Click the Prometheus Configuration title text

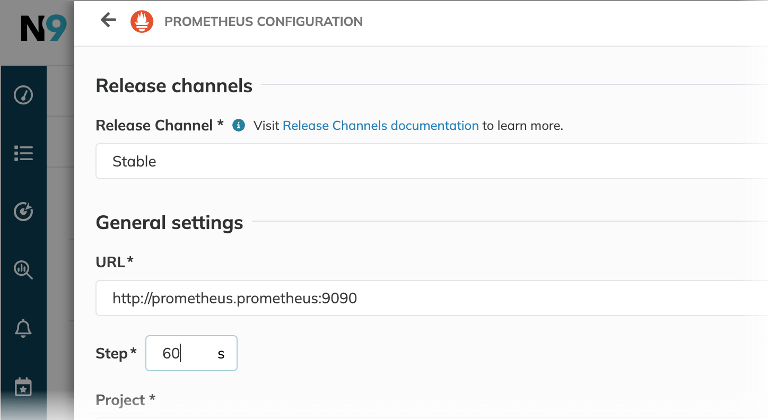[x=264, y=22]
